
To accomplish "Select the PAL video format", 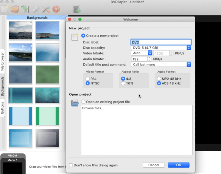I will (x=88, y=79).
